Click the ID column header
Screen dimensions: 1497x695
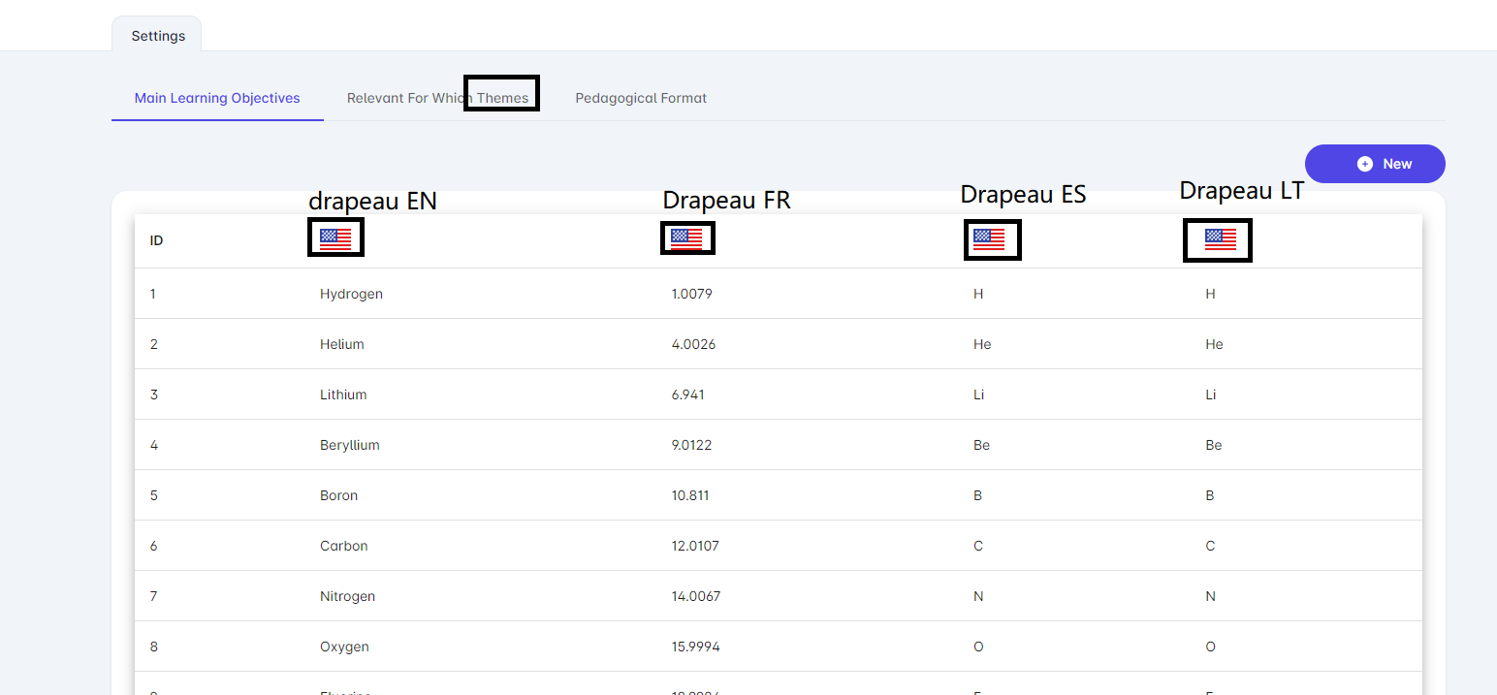click(x=156, y=240)
